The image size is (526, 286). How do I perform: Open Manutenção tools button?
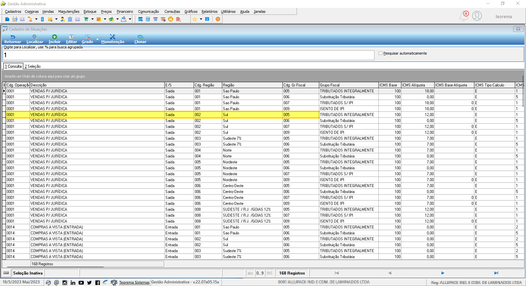(112, 39)
